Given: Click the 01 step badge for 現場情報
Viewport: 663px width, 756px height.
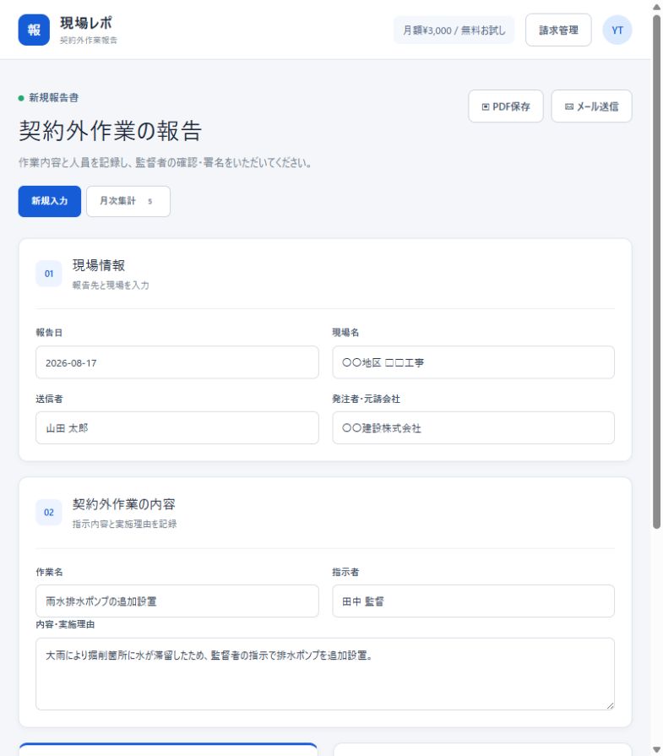Looking at the screenshot, I should (49, 274).
